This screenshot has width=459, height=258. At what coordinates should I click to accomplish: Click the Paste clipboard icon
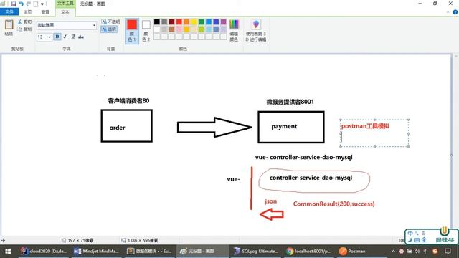click(9, 24)
